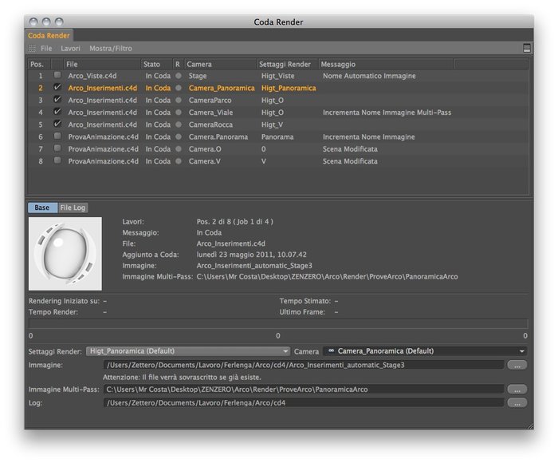The image size is (558, 463).
Task: Sort by the Messaggio column header
Action: [386, 65]
